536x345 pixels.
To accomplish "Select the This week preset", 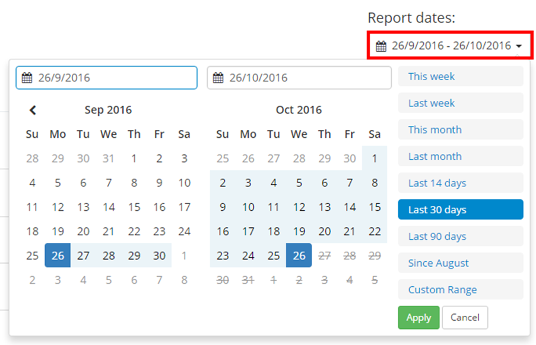I will tap(460, 76).
